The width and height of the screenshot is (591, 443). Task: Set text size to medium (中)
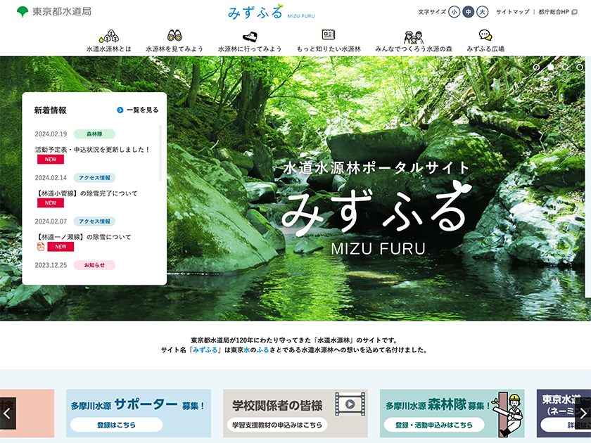[x=468, y=12]
